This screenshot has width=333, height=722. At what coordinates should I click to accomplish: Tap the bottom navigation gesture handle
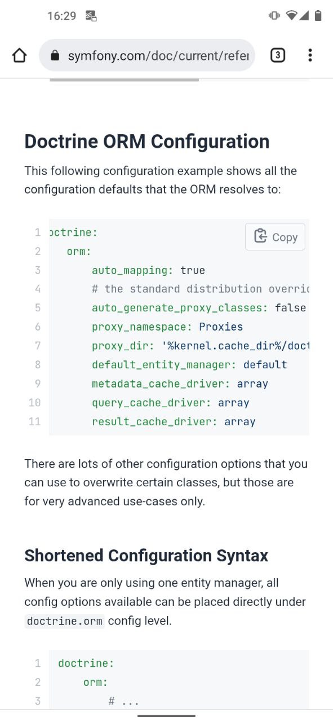(x=166, y=715)
